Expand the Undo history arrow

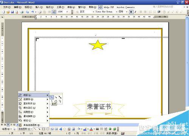point(36,12)
